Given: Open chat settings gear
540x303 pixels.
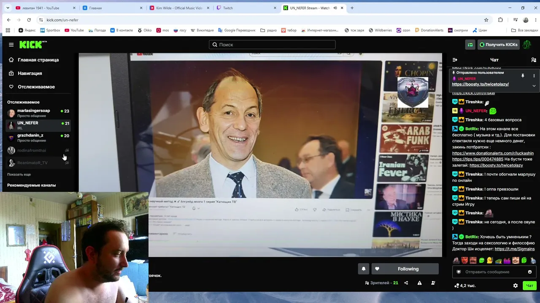Looking at the screenshot, I should click(x=515, y=286).
